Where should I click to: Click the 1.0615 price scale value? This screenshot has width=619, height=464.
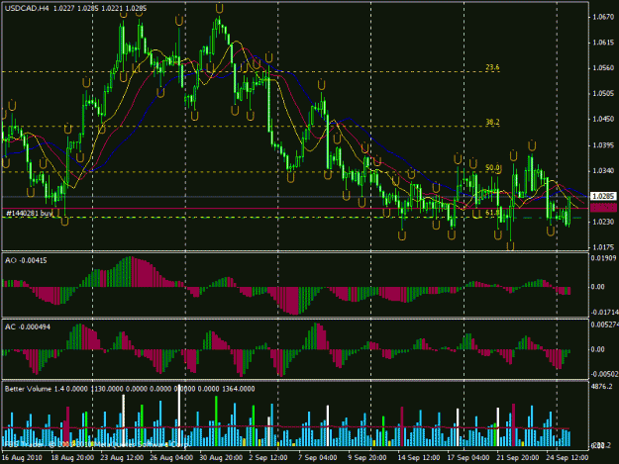tap(603, 43)
